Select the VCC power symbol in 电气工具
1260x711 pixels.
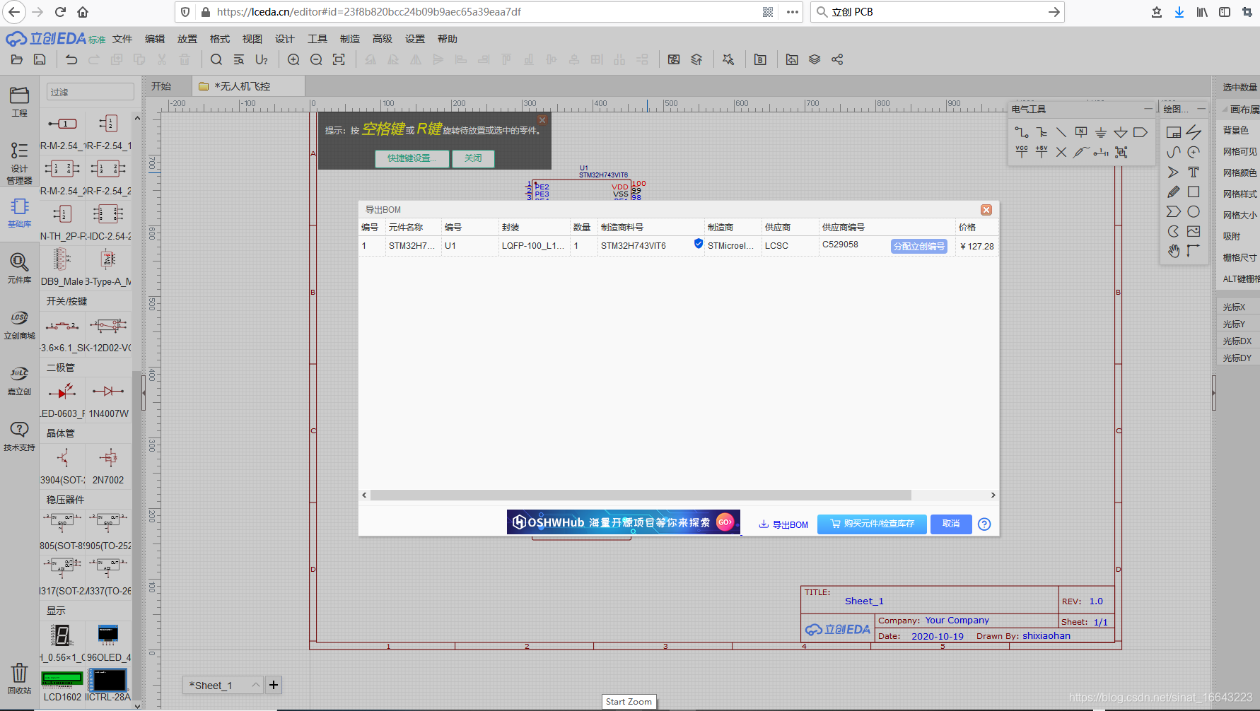tap(1022, 152)
